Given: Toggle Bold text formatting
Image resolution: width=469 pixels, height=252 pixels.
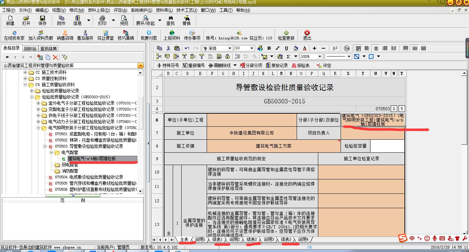Looking at the screenshot, I should (269, 48).
